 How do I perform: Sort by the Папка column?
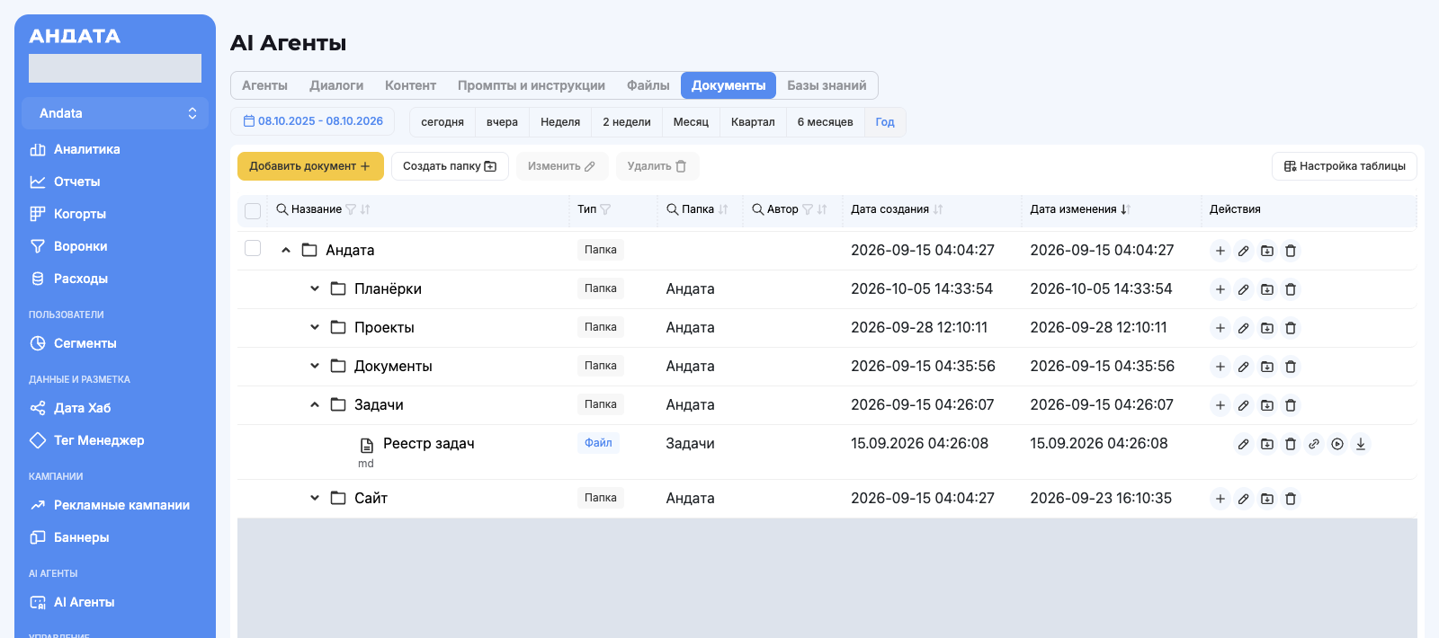[x=723, y=209]
